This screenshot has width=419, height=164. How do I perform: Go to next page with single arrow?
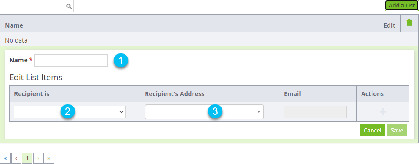click(38, 158)
